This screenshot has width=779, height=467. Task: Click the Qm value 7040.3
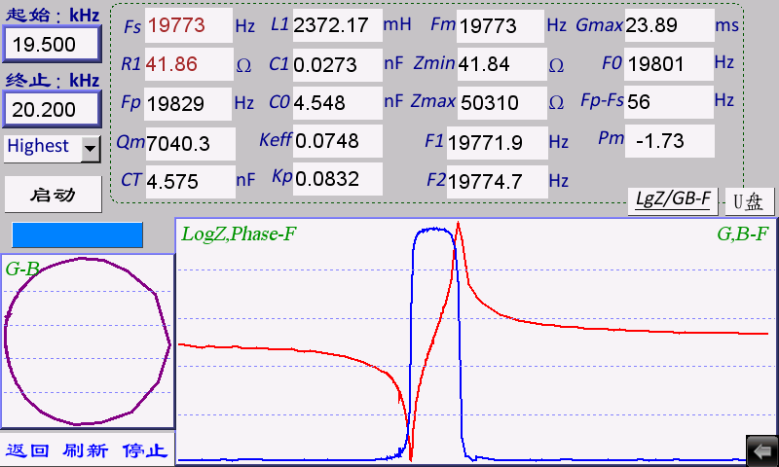click(190, 143)
